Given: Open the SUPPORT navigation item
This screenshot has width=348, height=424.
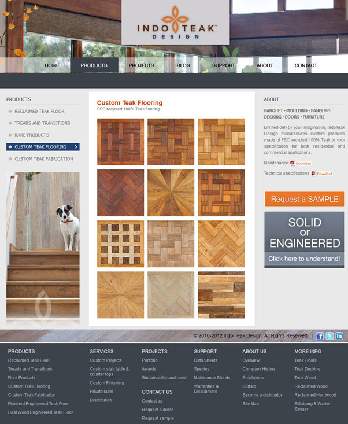Looking at the screenshot, I should point(224,65).
